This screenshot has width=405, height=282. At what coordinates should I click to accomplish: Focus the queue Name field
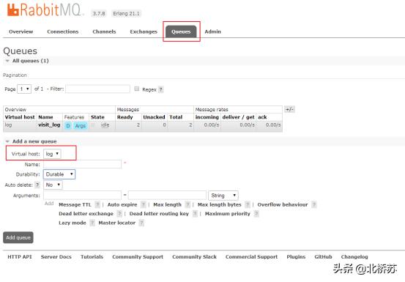point(83,164)
